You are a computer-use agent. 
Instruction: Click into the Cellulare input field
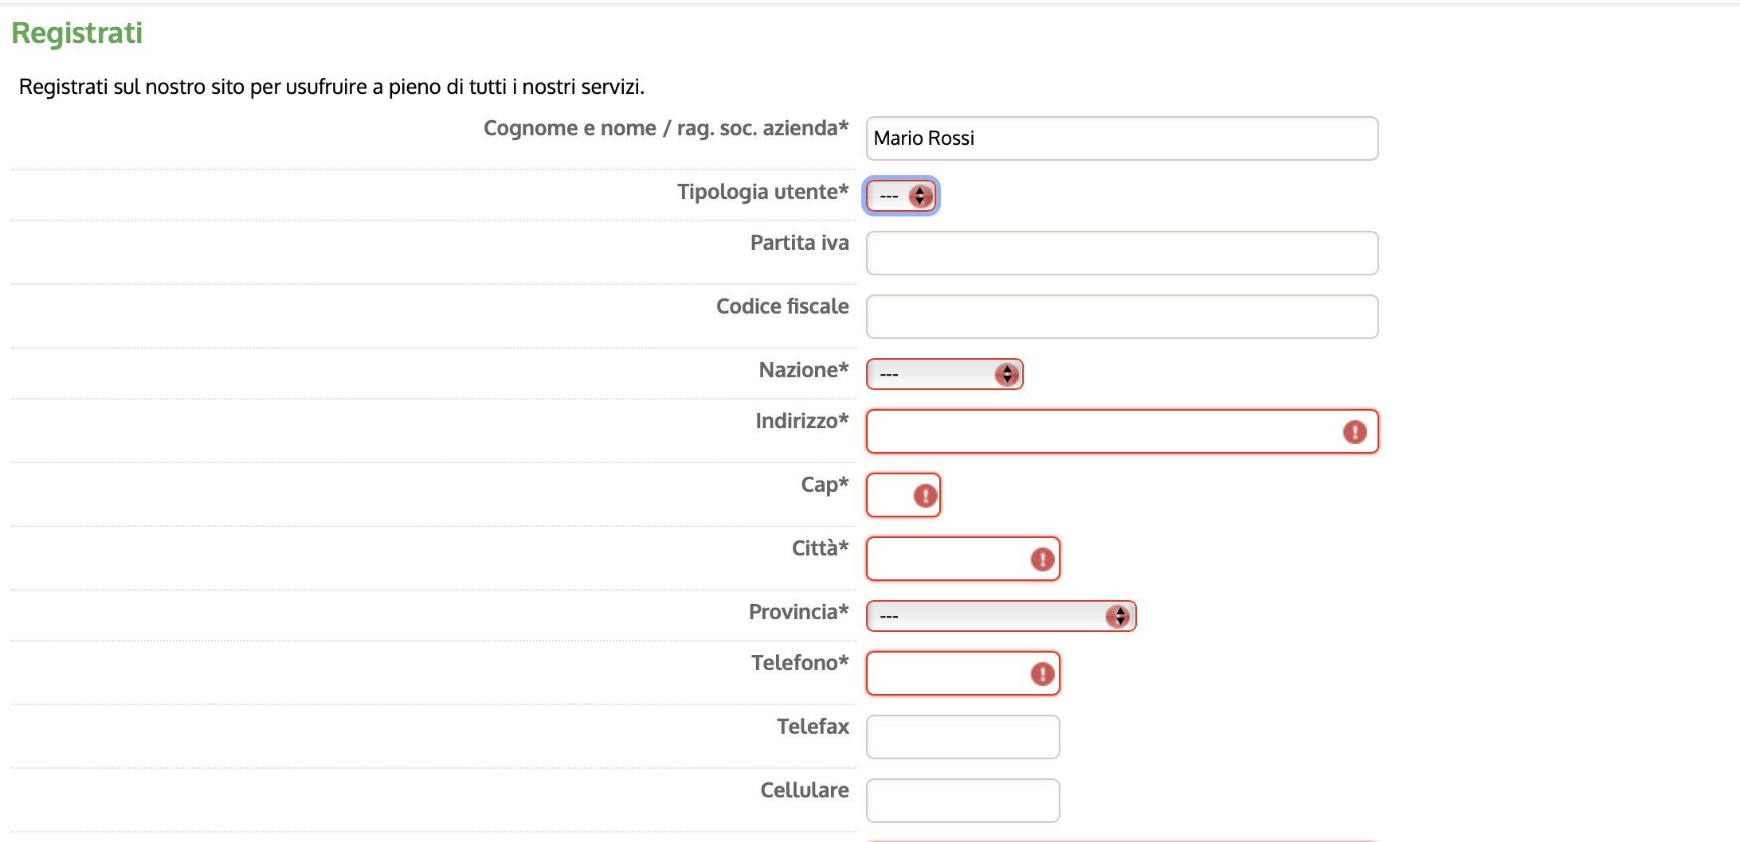(x=962, y=801)
